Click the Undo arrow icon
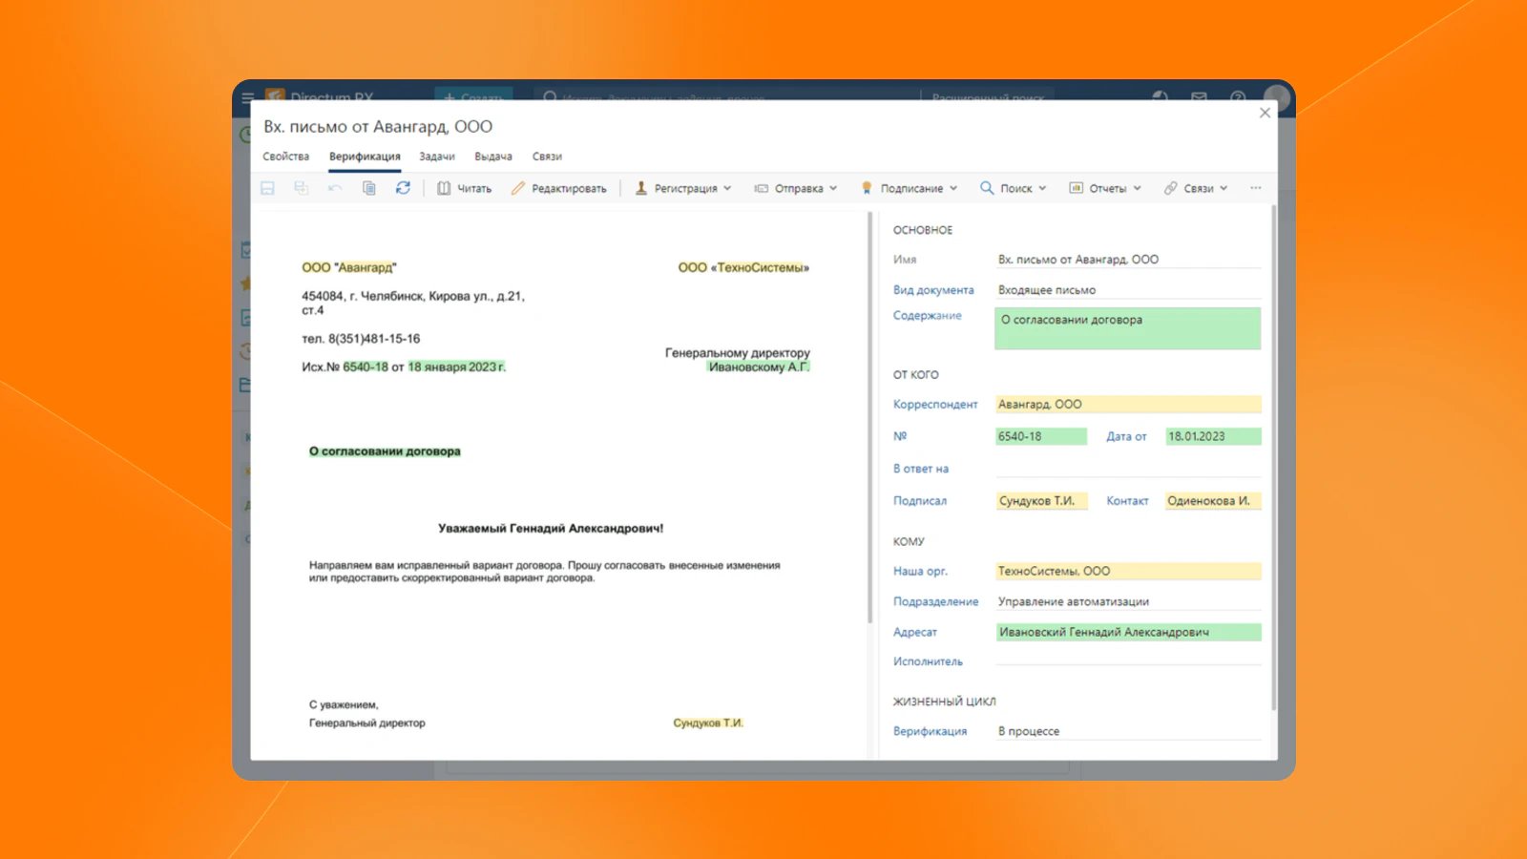Viewport: 1527px width, 859px height. (x=335, y=188)
